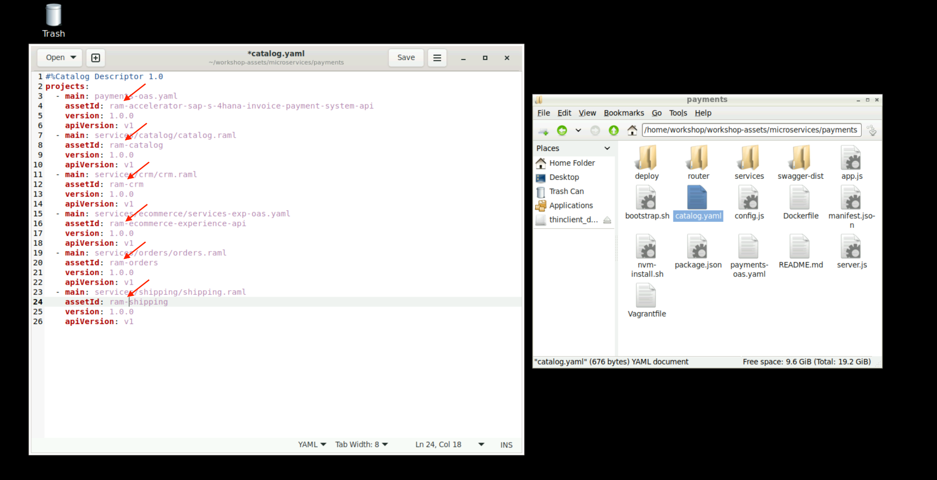Select the Dockerfile file icon
The image size is (937, 480).
(x=800, y=198)
